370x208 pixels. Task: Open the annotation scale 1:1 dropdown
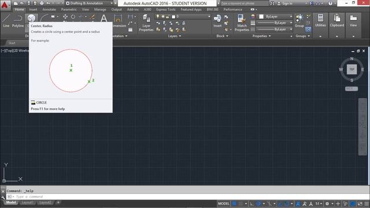click(x=319, y=204)
